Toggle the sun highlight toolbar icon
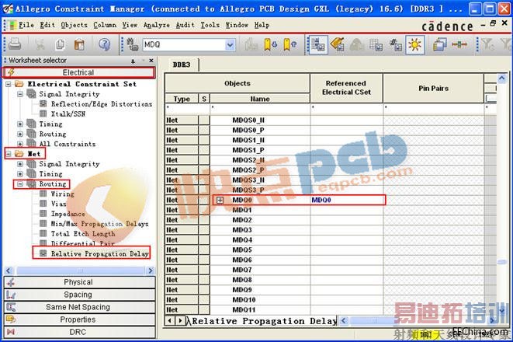This screenshot has width=513, height=342. (415, 44)
